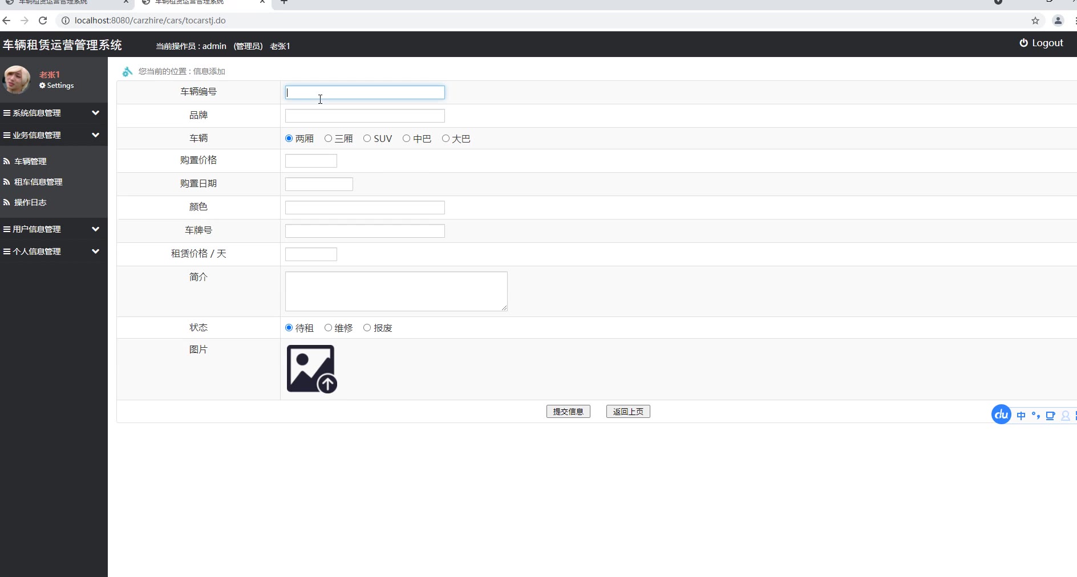The height and width of the screenshot is (577, 1077).
Task: Click the Logout power icon
Action: pos(1023,43)
